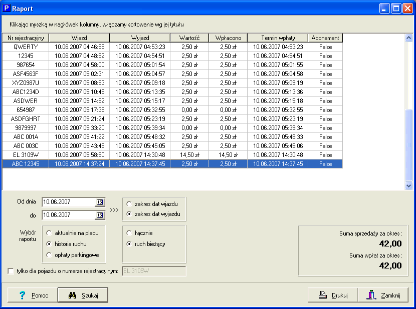Select the 654987 row
The height and width of the screenshot is (309, 416).
click(x=172, y=110)
